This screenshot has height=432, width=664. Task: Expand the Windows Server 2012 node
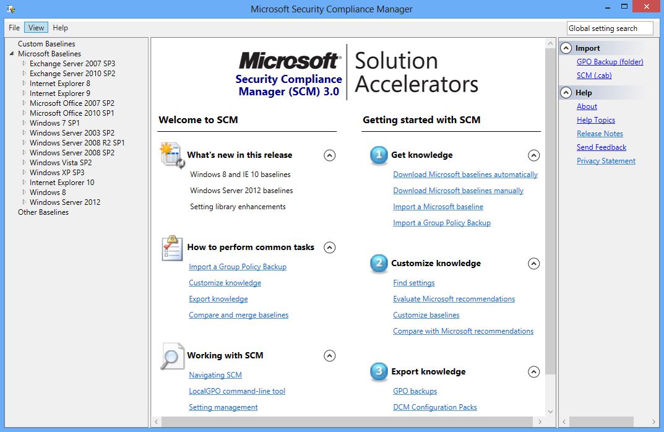coord(24,202)
